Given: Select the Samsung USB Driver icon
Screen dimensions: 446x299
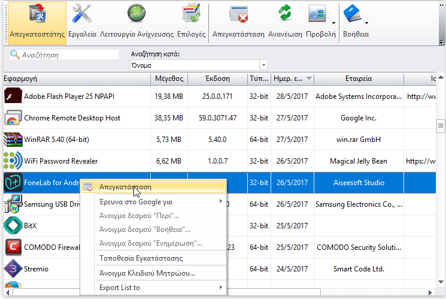Looking at the screenshot, I should (13, 204).
